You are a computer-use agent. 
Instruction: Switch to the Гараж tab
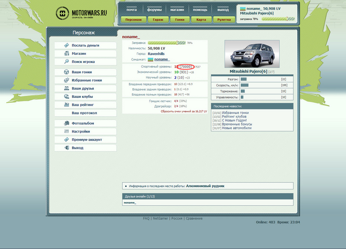158,20
